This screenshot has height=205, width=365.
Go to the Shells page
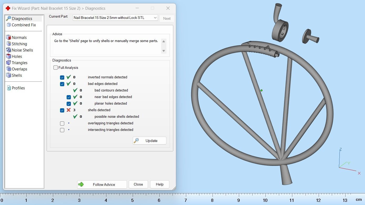(17, 75)
